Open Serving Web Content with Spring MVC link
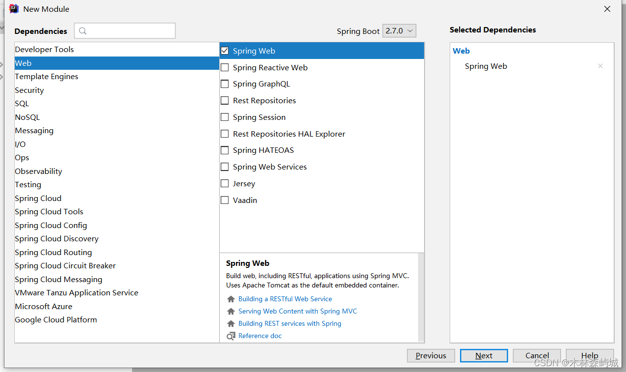This screenshot has width=626, height=372. click(x=297, y=311)
